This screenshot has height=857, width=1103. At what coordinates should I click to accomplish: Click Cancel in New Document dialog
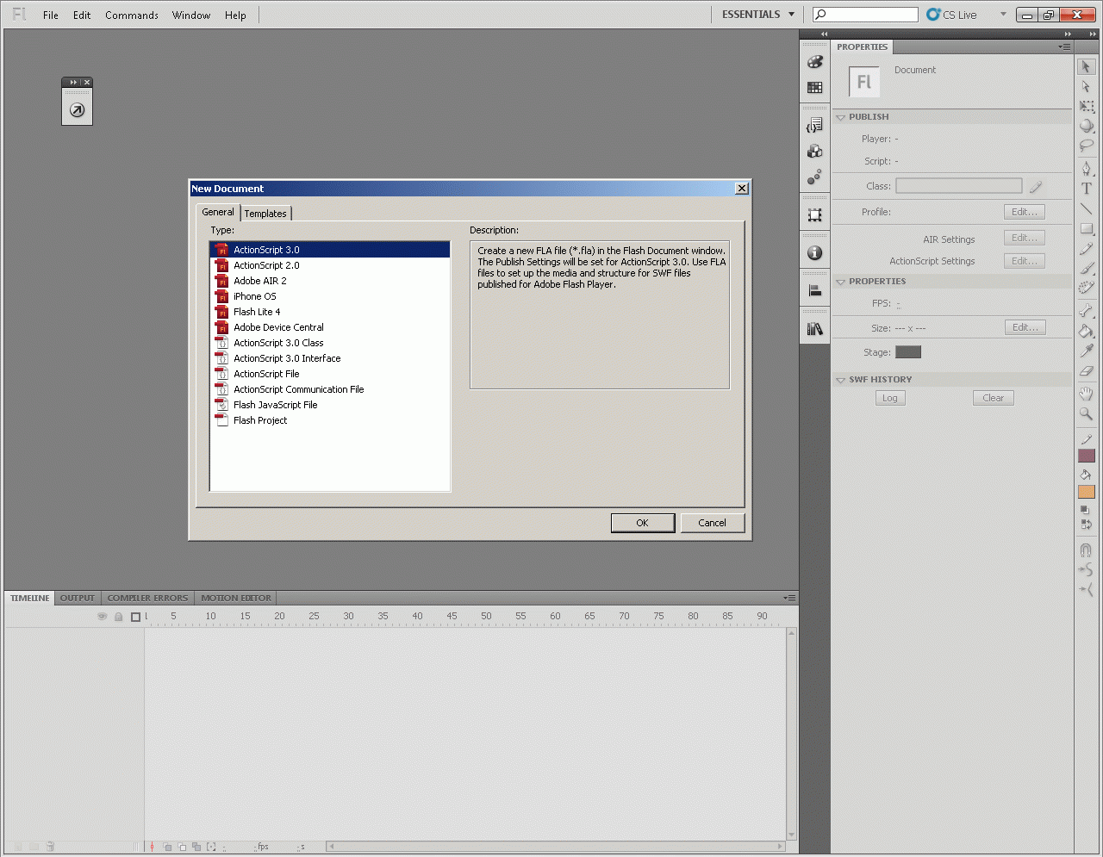pos(713,523)
